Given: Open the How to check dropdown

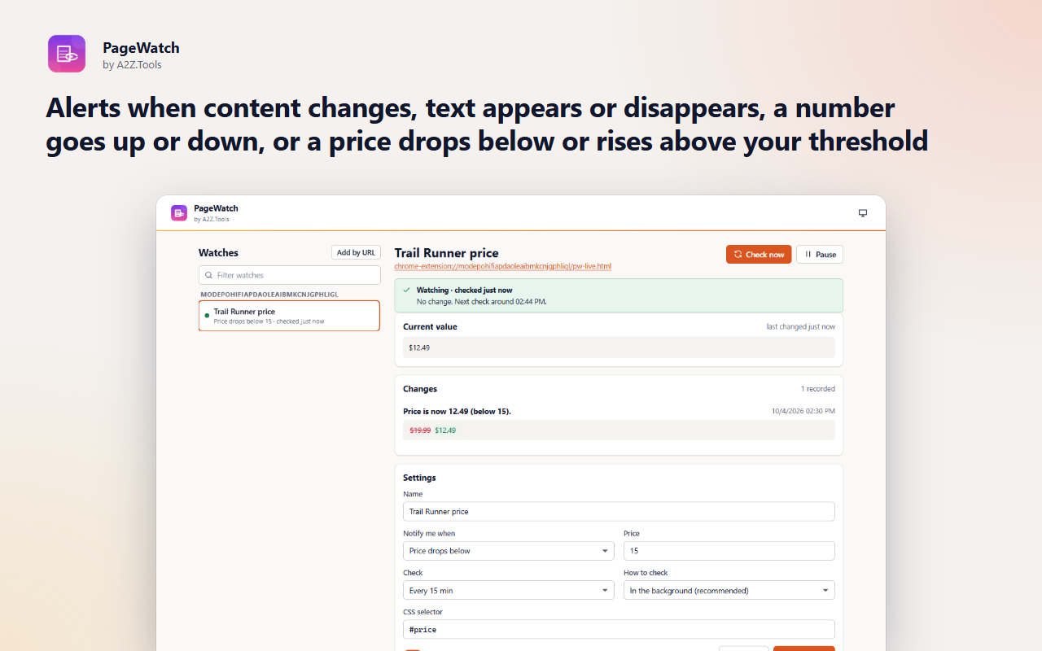Looking at the screenshot, I should click(x=729, y=590).
